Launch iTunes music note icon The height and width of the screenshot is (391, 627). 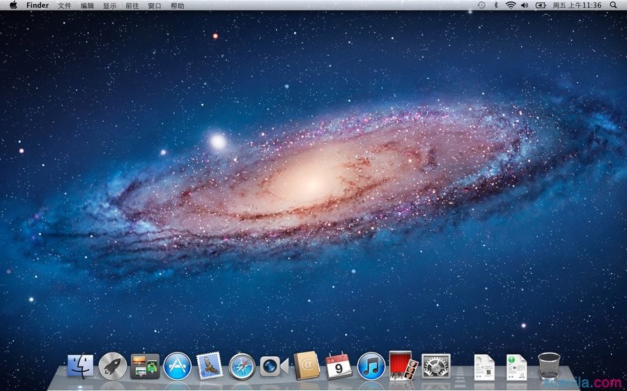(371, 366)
